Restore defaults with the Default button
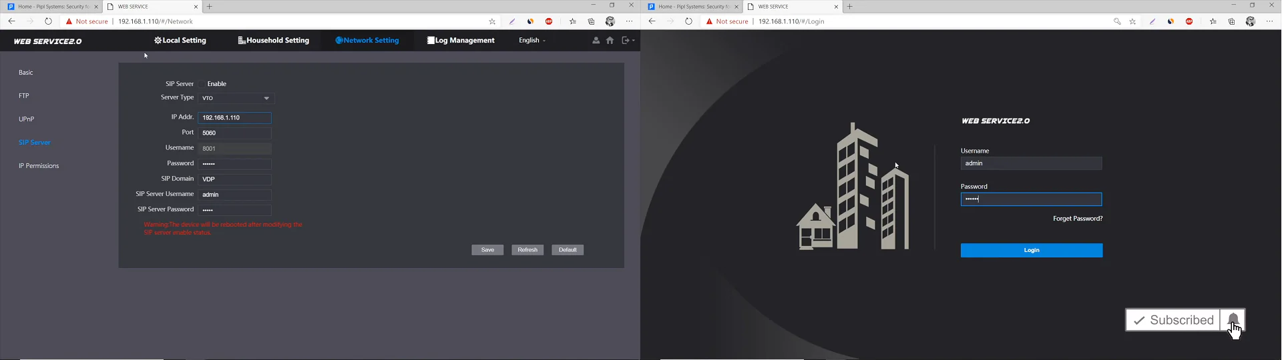Image resolution: width=1282 pixels, height=360 pixels. 568,250
